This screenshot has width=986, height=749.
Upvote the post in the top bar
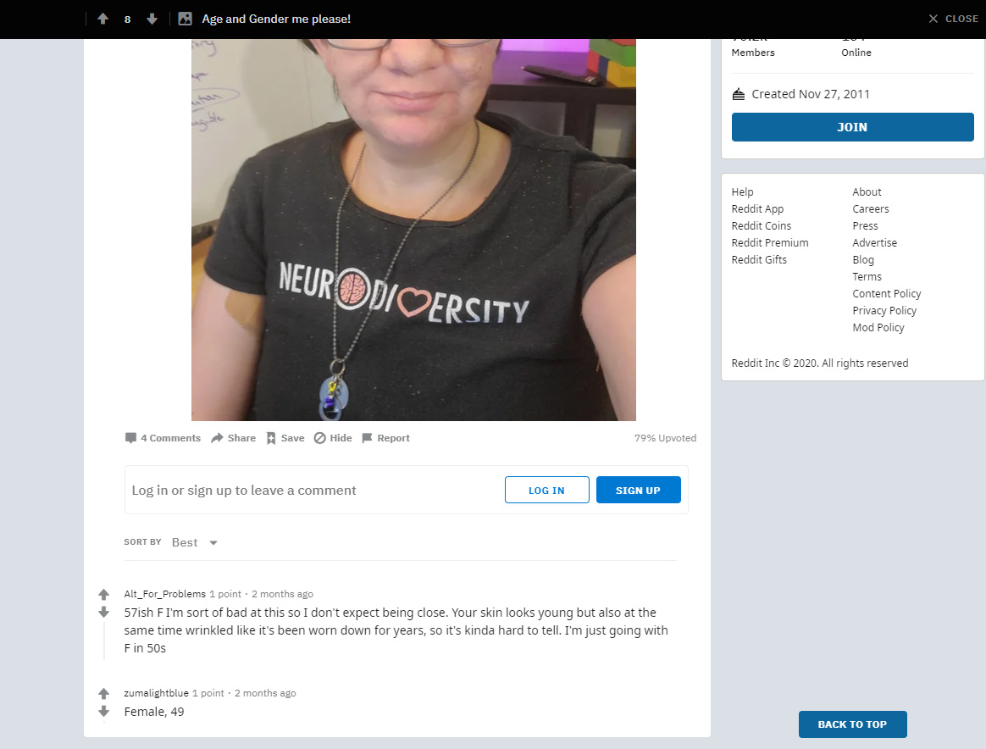pos(103,19)
